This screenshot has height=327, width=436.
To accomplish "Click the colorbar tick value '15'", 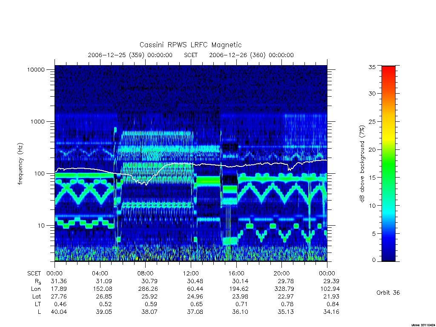I will click(x=372, y=178).
